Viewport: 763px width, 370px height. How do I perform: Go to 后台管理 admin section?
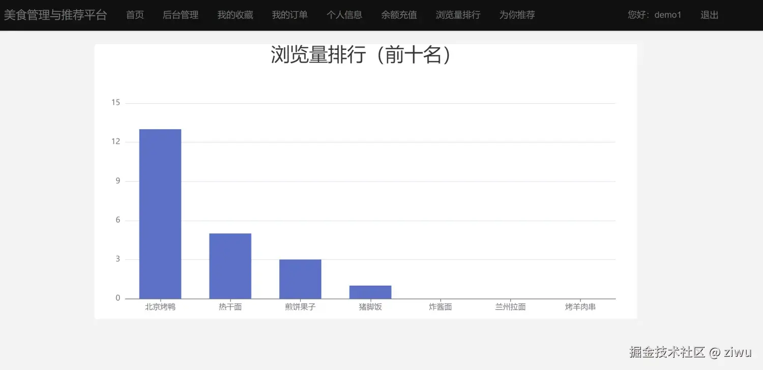[181, 15]
